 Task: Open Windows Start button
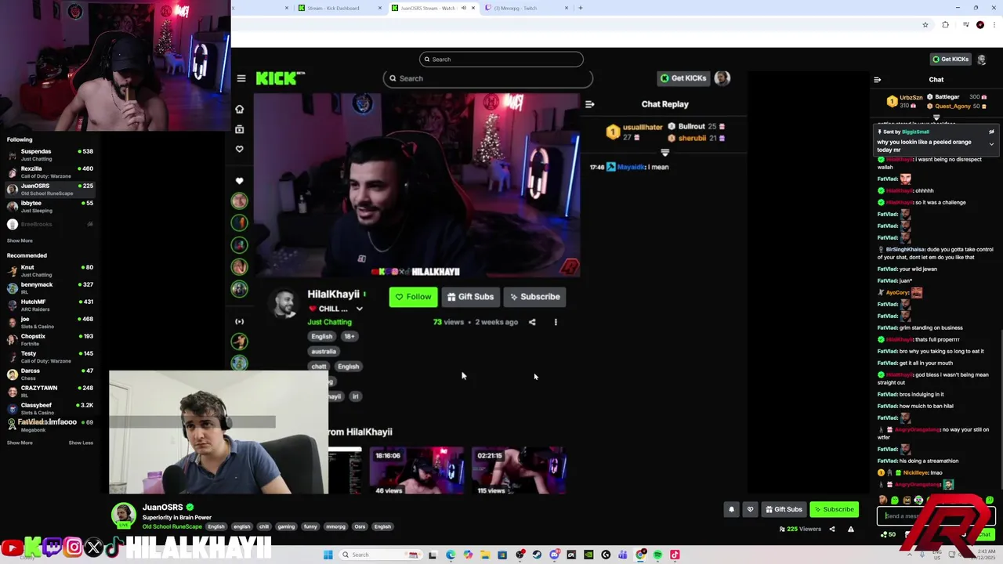point(328,555)
